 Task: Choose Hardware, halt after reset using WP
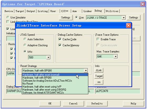click(x=55, y=87)
